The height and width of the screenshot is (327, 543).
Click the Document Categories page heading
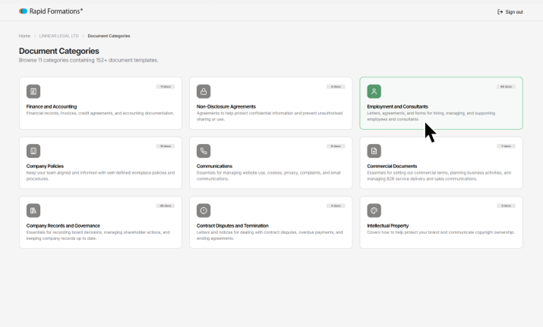59,51
